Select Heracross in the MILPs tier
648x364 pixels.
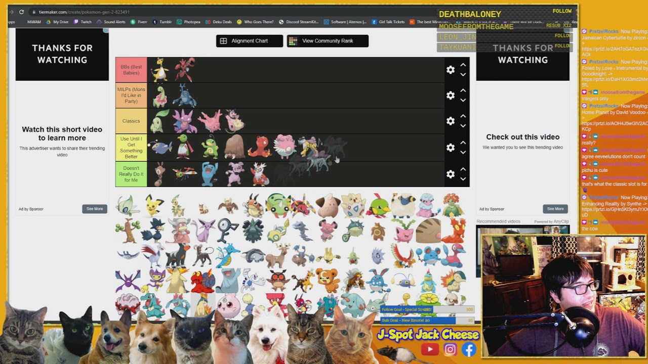click(184, 96)
